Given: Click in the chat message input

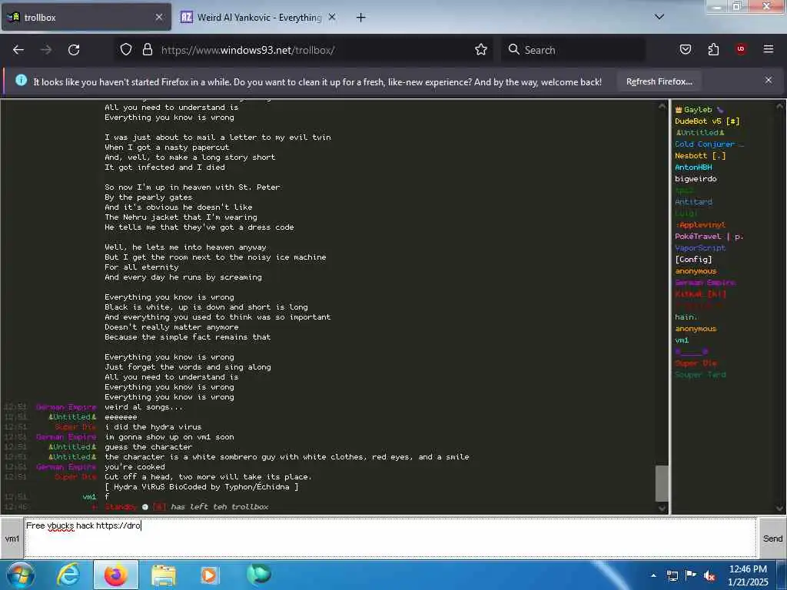Looking at the screenshot, I should pos(390,538).
